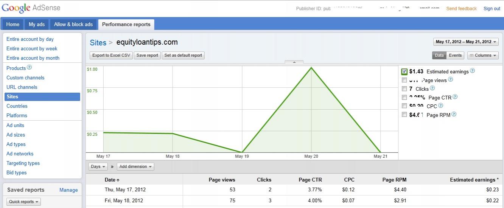Image resolution: width=504 pixels, height=208 pixels.
Task: Check the CPC checkbox
Action: pos(404,106)
